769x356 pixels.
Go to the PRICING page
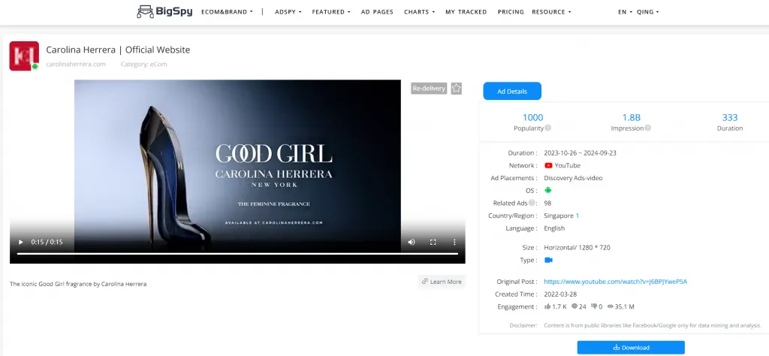[511, 12]
